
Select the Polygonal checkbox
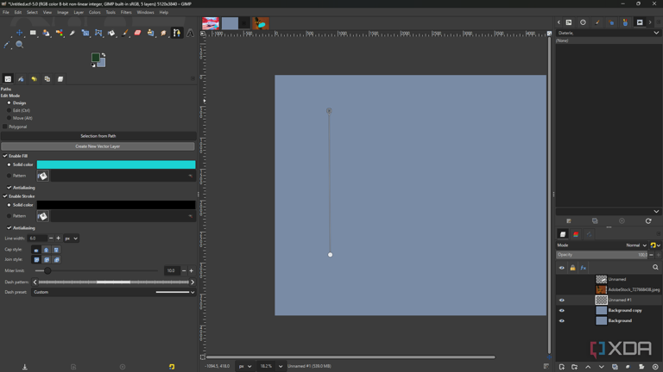coord(5,127)
